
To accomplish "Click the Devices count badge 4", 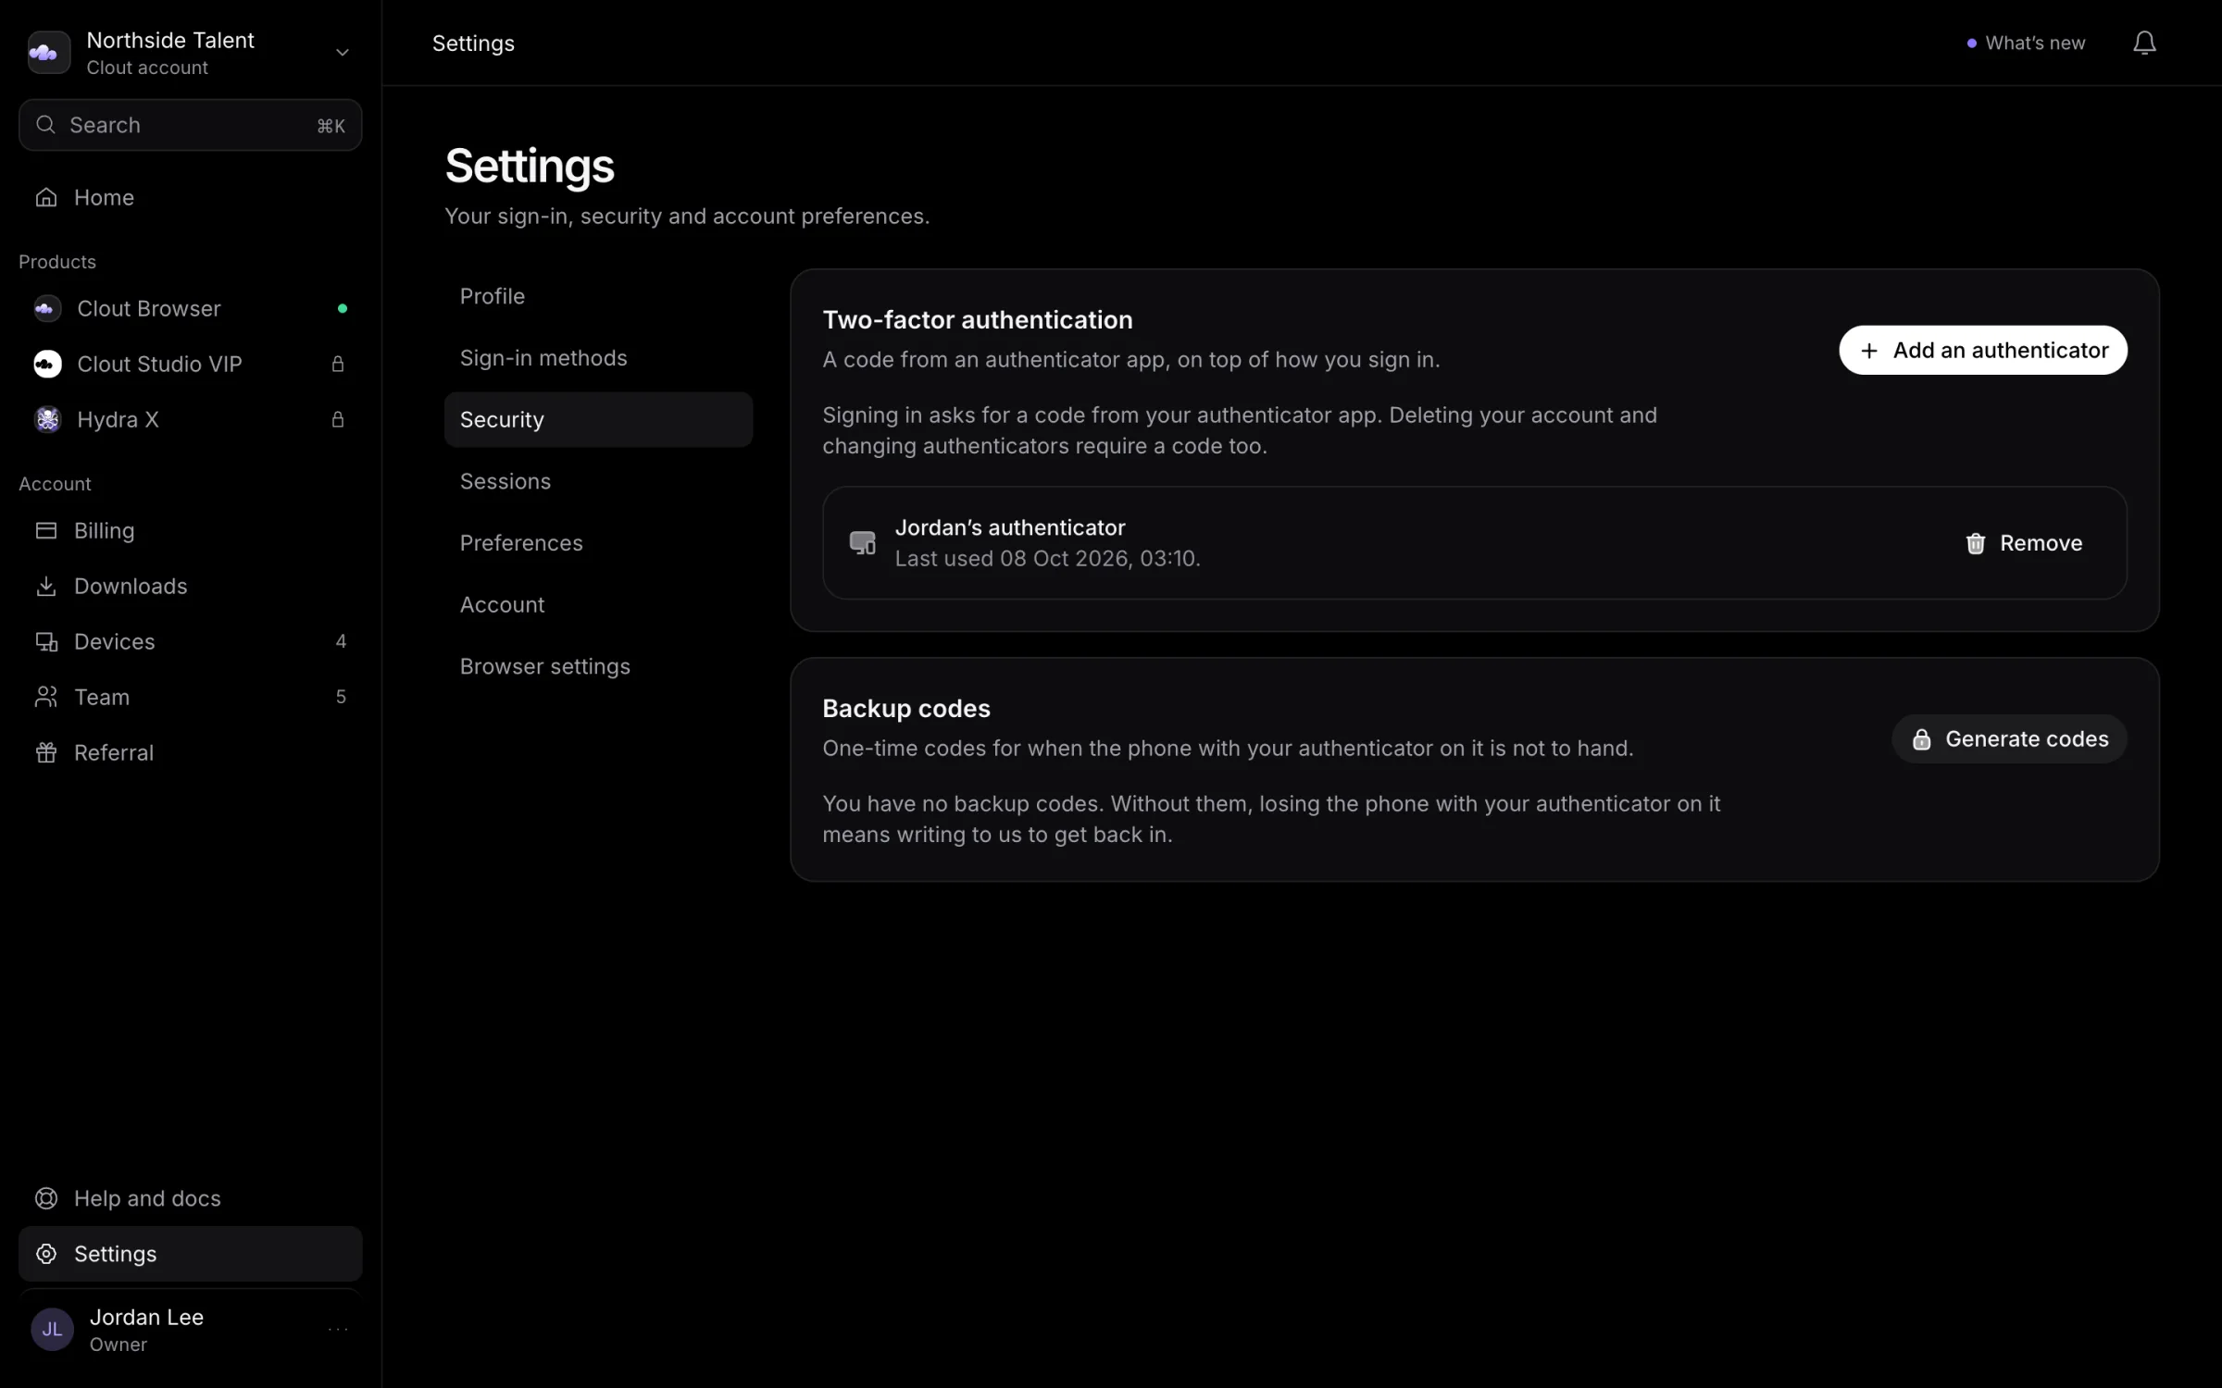I will click(x=341, y=641).
